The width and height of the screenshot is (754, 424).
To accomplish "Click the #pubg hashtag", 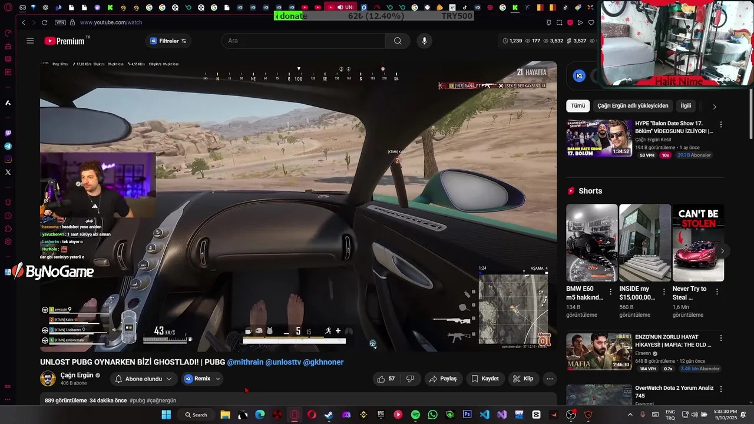I will coord(137,400).
